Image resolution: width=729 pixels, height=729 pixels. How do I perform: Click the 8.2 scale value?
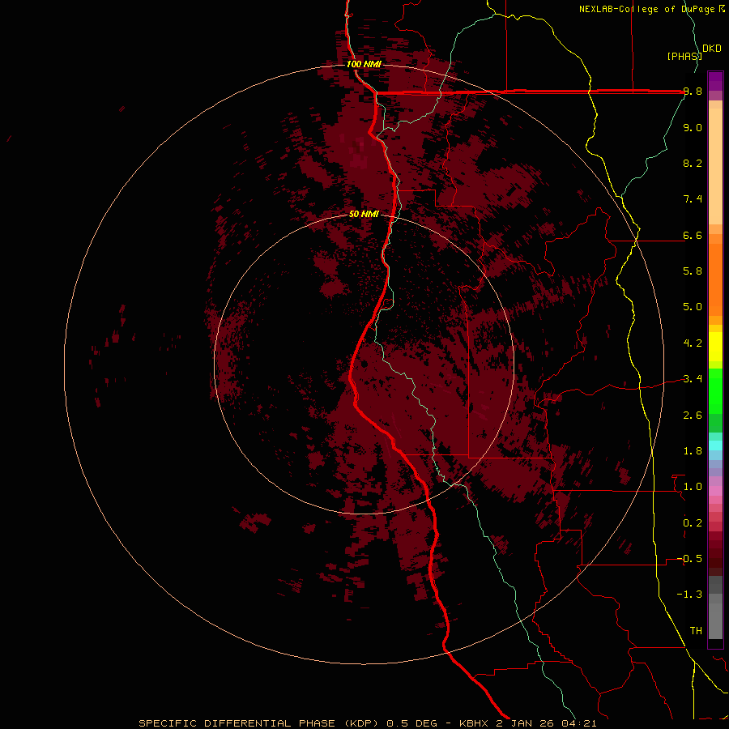pos(693,163)
